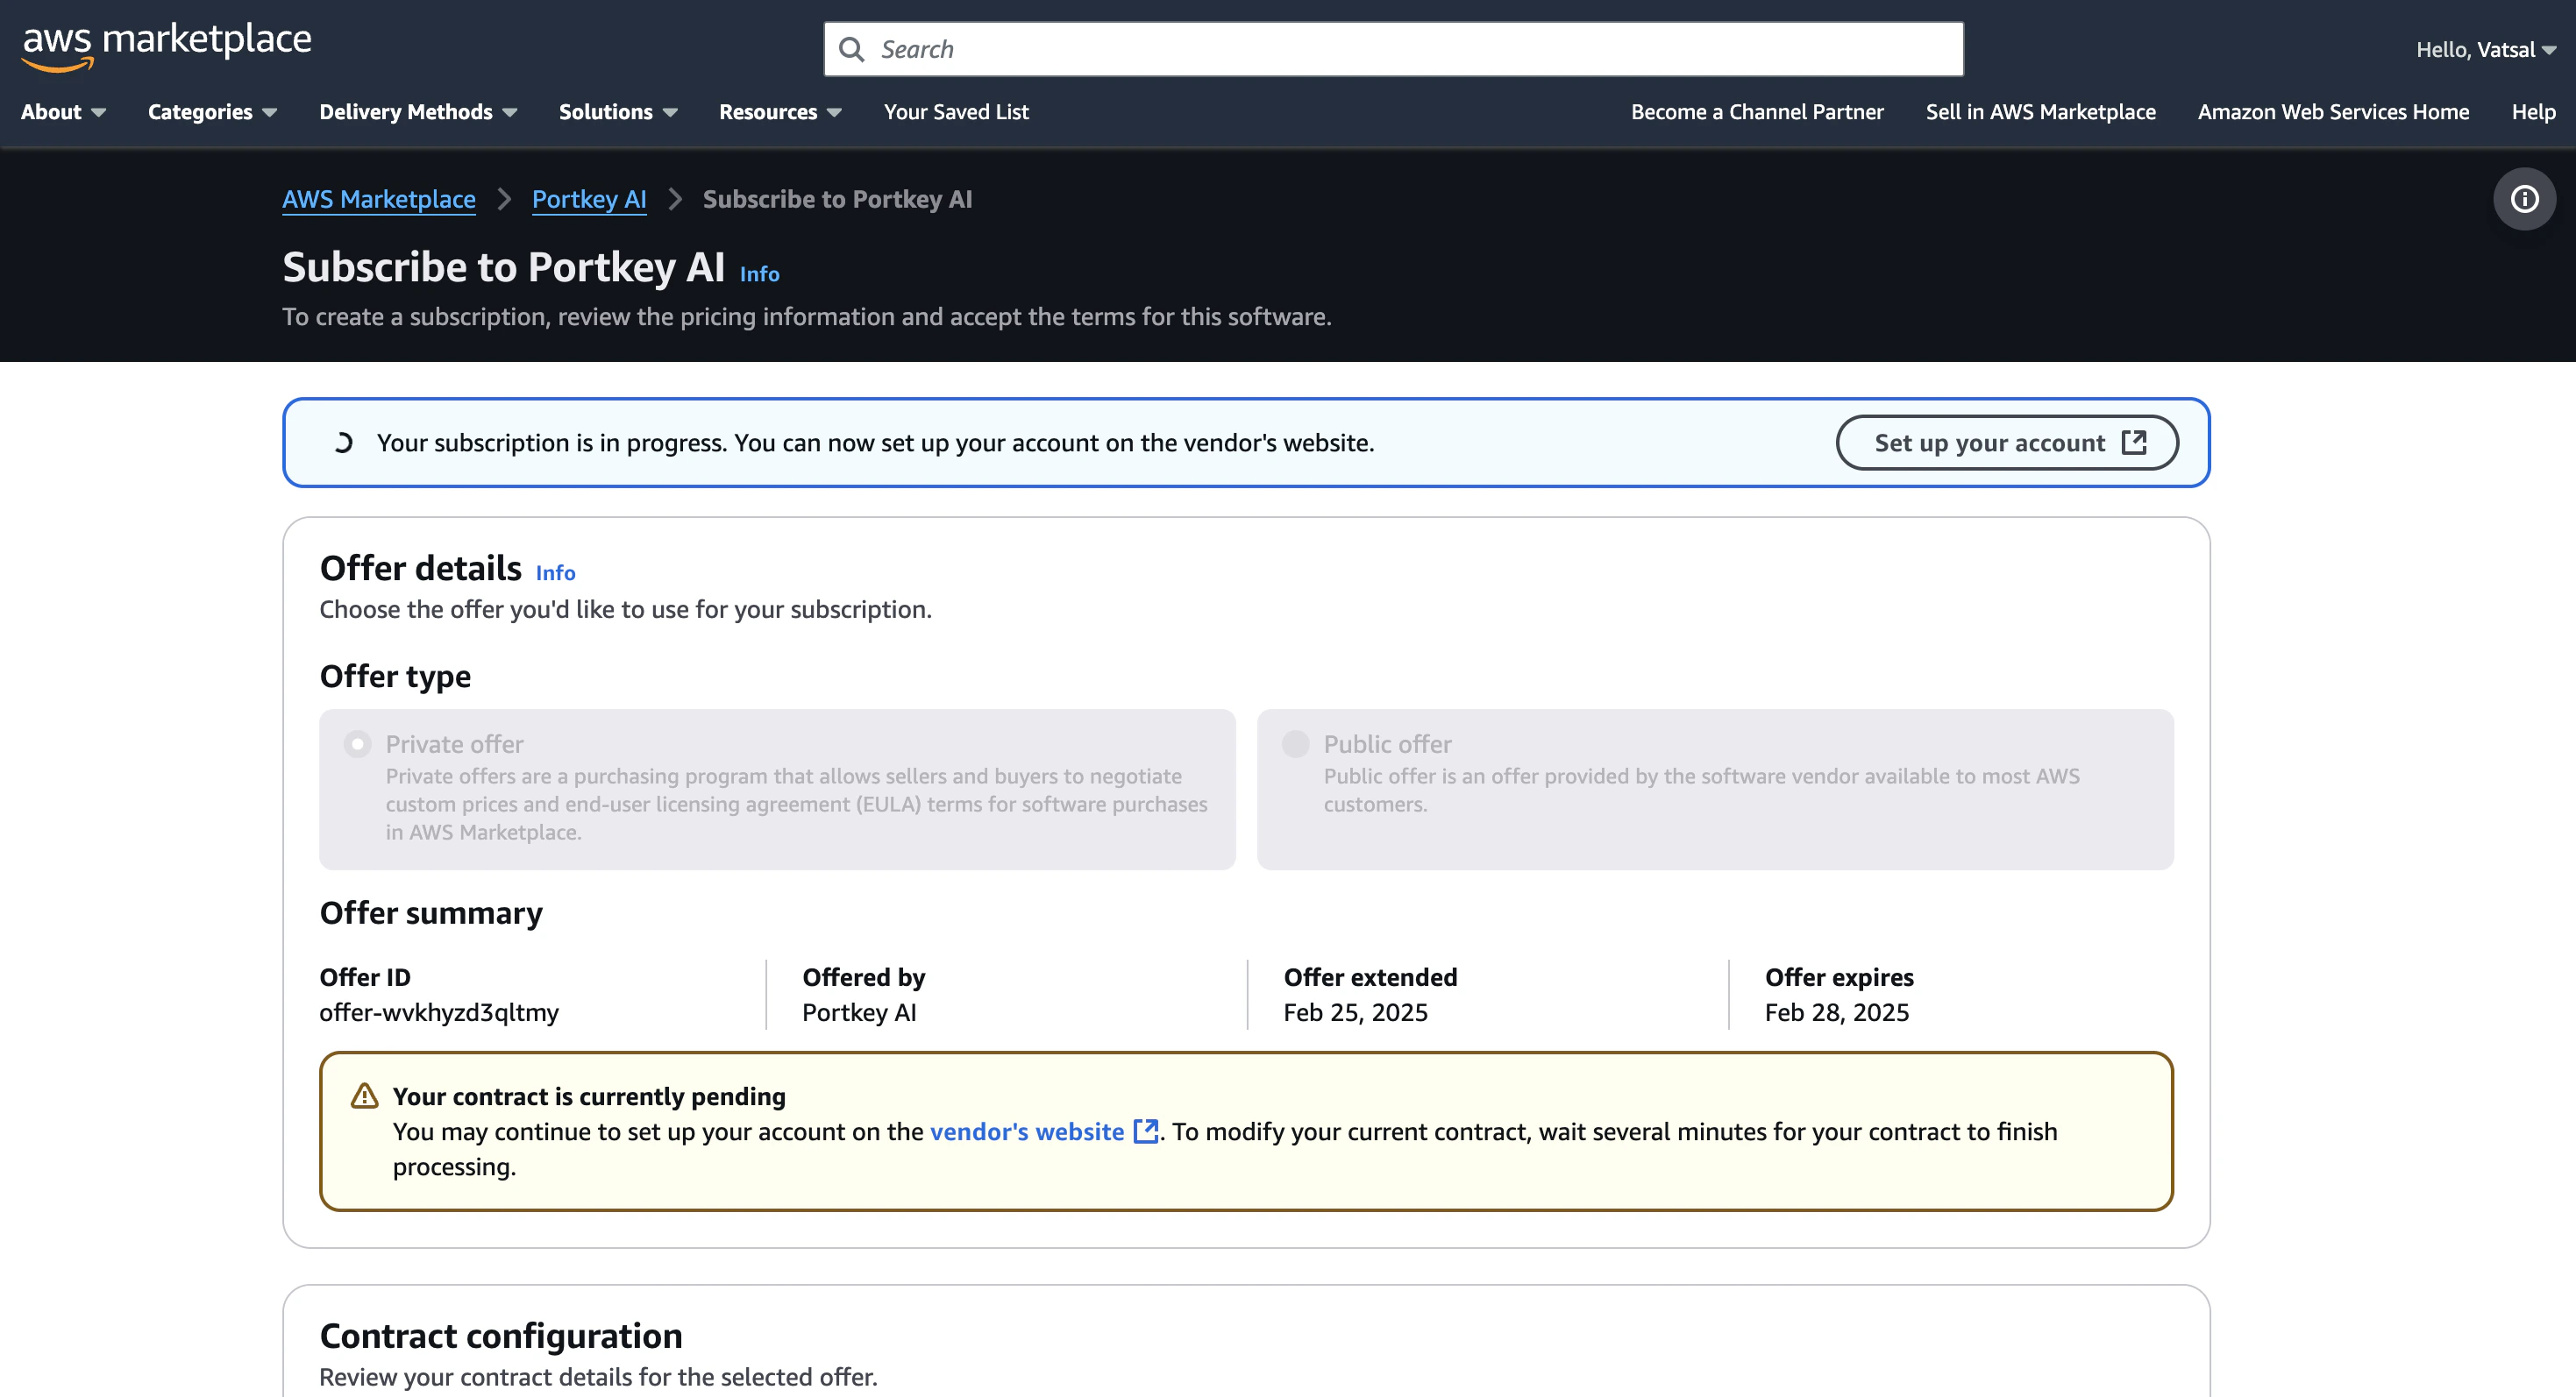Open the circular info panel icon
This screenshot has height=1397, width=2576.
click(2524, 199)
